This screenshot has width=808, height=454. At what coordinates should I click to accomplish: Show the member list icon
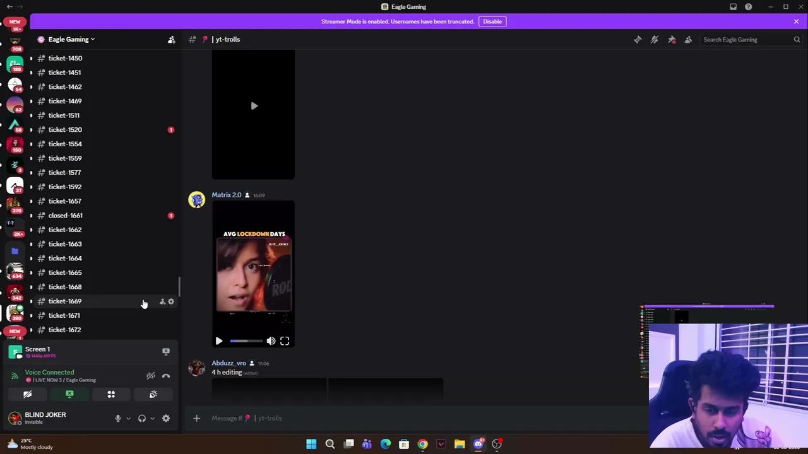[x=688, y=40]
